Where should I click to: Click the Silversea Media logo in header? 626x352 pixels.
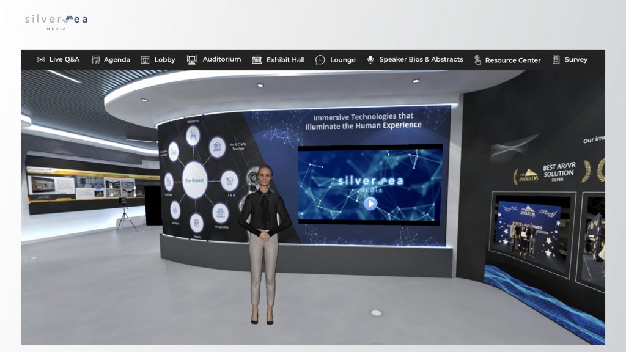pyautogui.click(x=56, y=22)
